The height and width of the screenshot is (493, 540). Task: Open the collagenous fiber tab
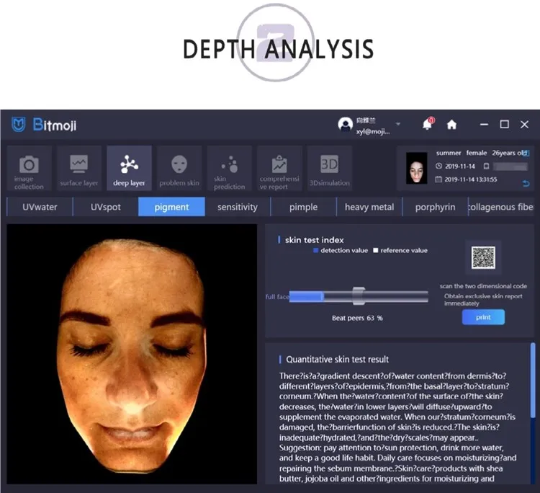(x=500, y=207)
